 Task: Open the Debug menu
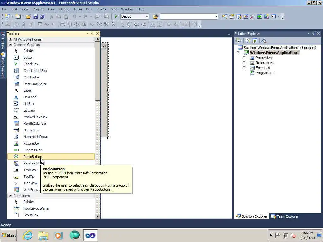(64, 9)
